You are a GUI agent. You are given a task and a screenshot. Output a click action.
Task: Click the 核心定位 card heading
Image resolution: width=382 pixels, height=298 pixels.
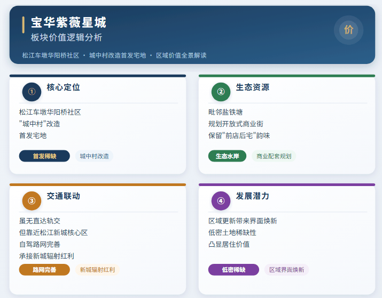[64, 87]
